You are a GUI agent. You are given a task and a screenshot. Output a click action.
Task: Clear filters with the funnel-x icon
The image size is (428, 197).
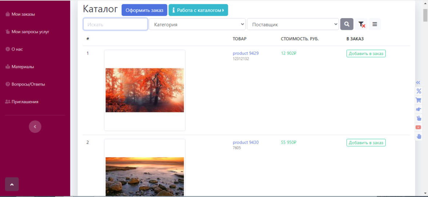coord(361,24)
